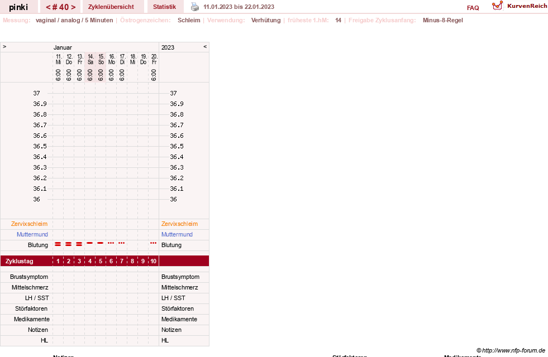Click the Januar month label

[63, 47]
